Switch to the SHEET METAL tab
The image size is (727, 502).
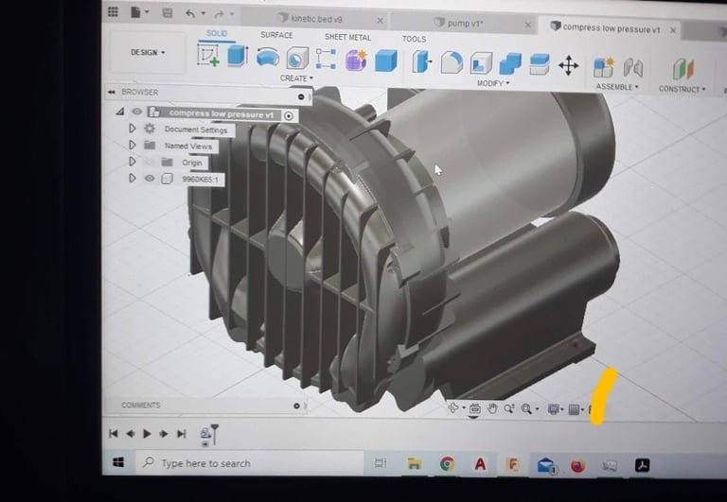pyautogui.click(x=347, y=37)
